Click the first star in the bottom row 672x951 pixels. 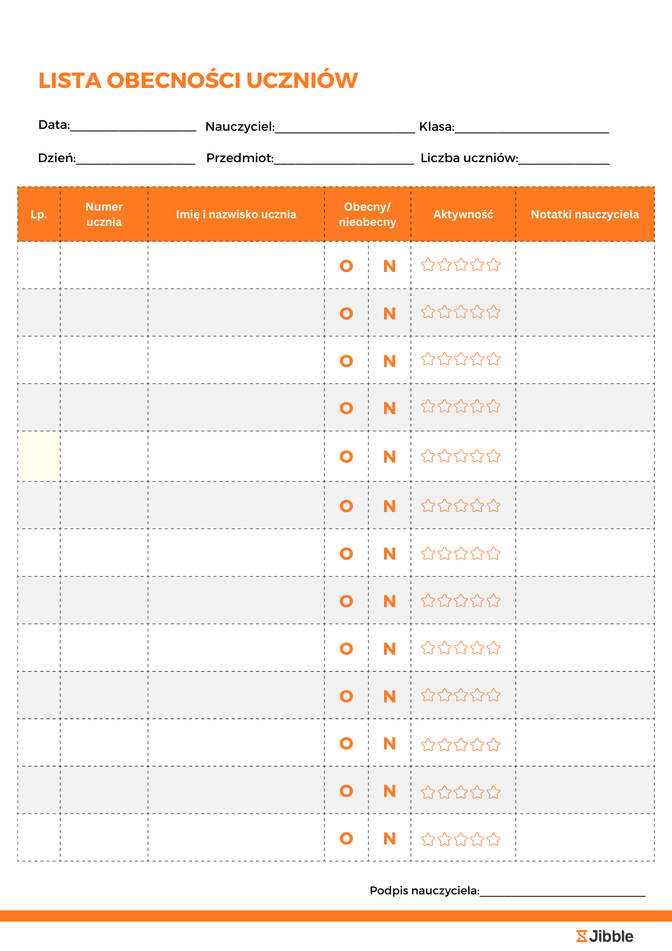pos(428,840)
